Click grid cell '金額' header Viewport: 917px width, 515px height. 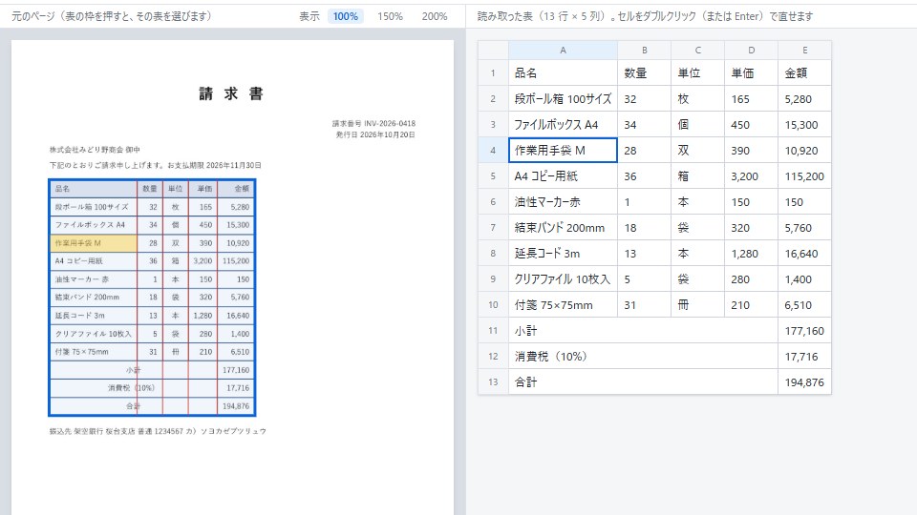click(804, 73)
